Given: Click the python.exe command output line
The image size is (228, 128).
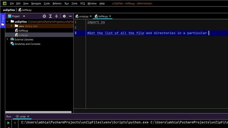Looking at the screenshot, I should pyautogui.click(x=124, y=122).
